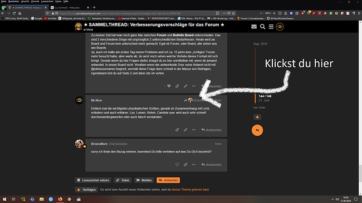Open the forum messages envelope icon
This screenshot has height=203, width=362.
[254, 27]
